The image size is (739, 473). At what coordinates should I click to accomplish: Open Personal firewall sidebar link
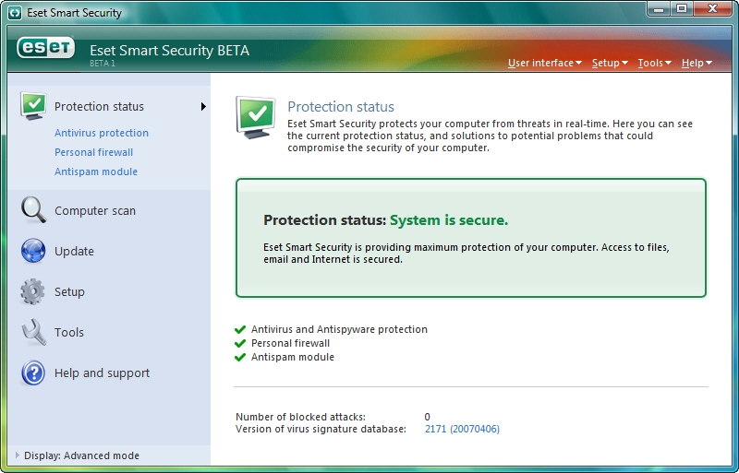tap(94, 152)
